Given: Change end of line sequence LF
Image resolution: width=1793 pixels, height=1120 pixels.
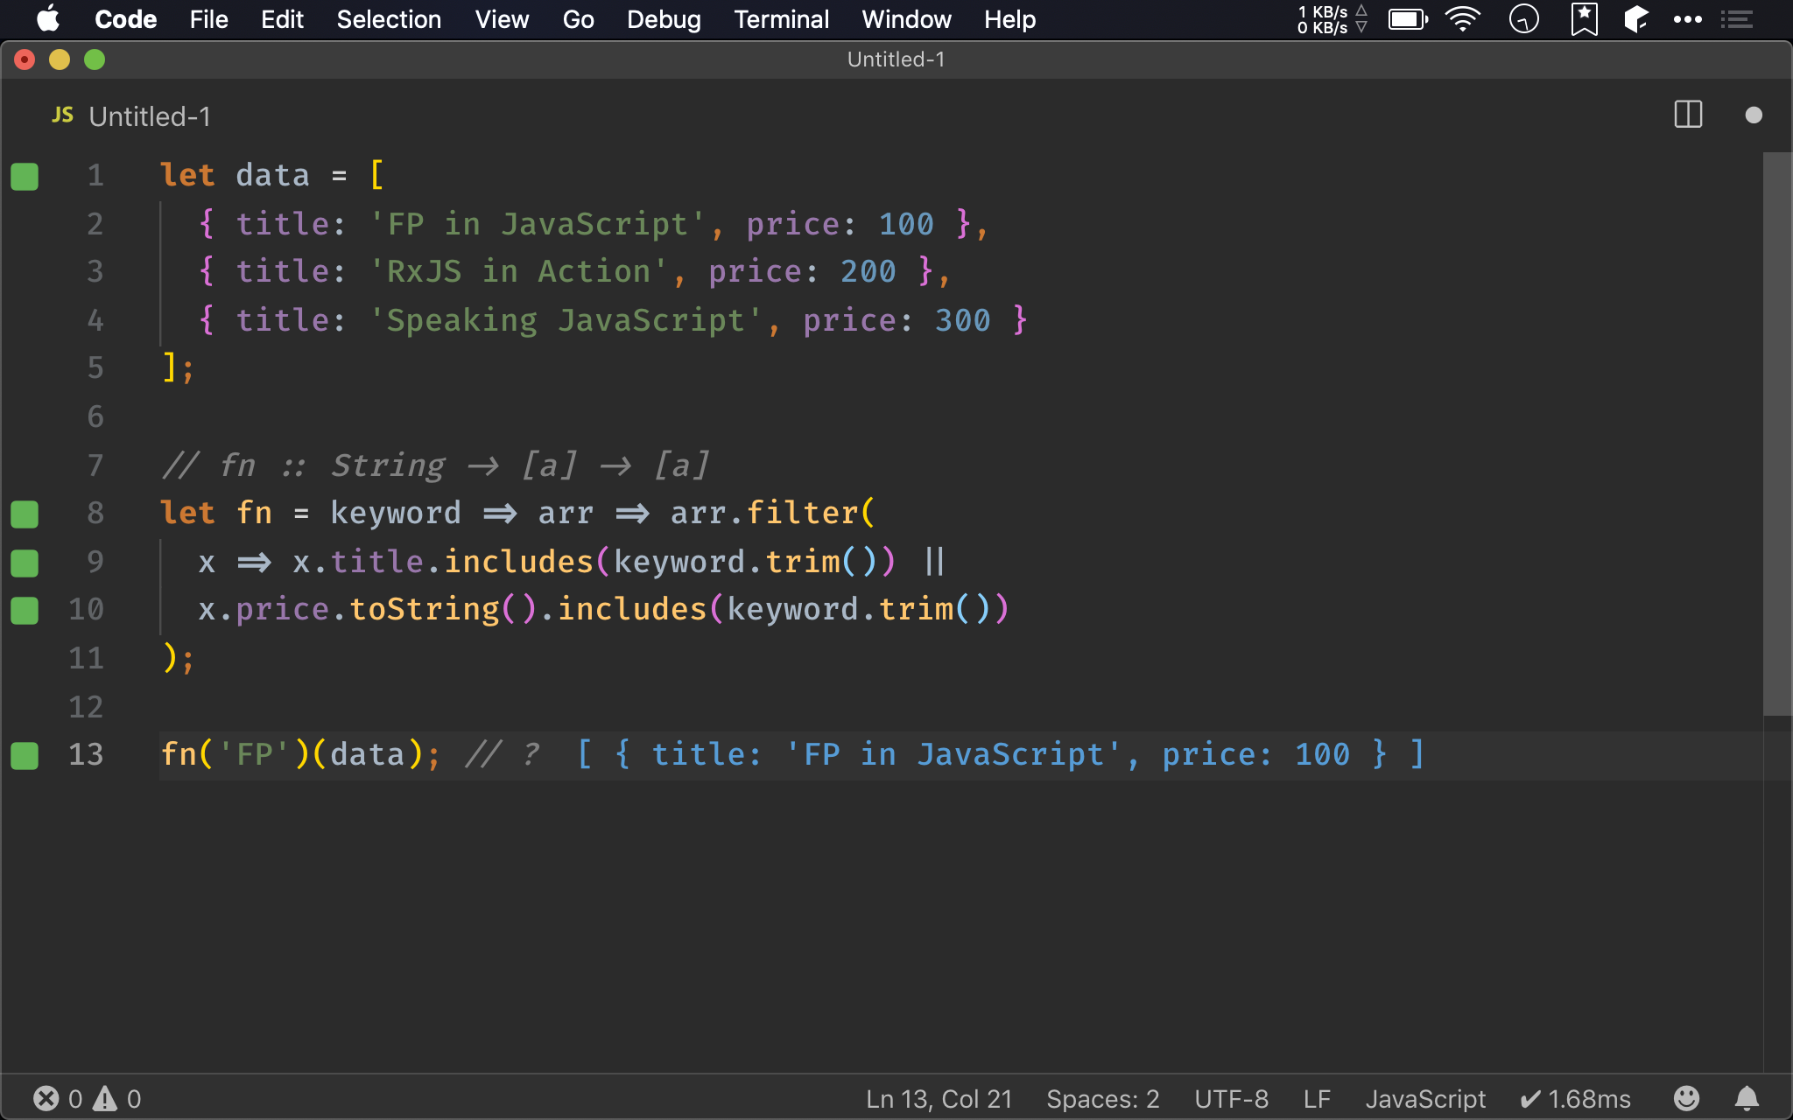Looking at the screenshot, I should pyautogui.click(x=1317, y=1099).
